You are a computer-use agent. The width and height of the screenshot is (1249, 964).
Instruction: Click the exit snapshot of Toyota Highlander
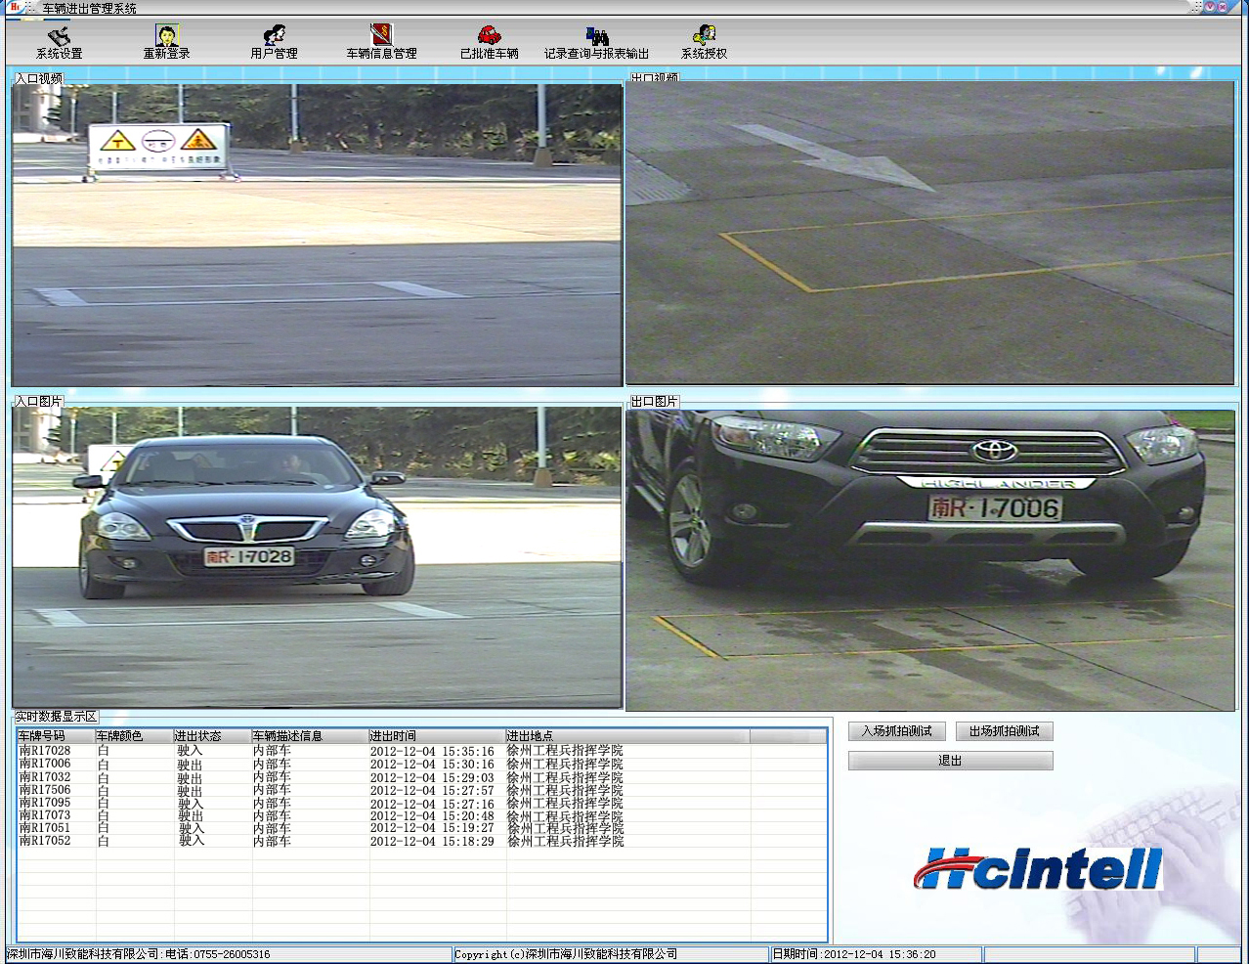[929, 559]
